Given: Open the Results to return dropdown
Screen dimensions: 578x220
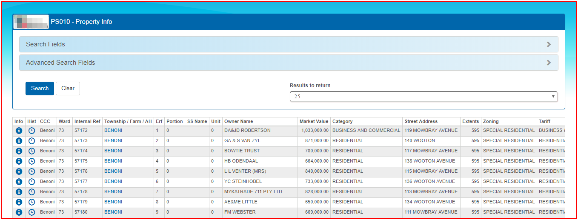Looking at the screenshot, I should [423, 97].
